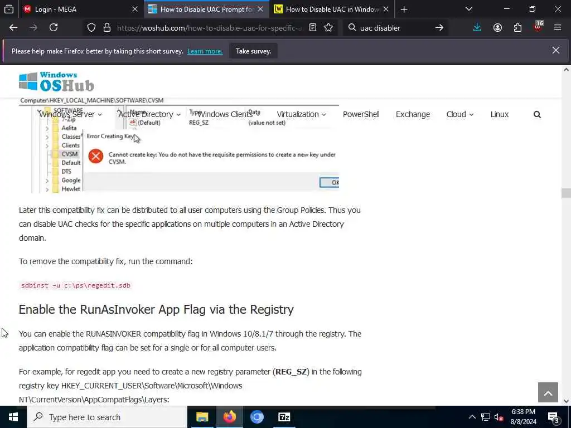This screenshot has height=428, width=571.
Task: Show site security padlock info
Action: [107, 28]
